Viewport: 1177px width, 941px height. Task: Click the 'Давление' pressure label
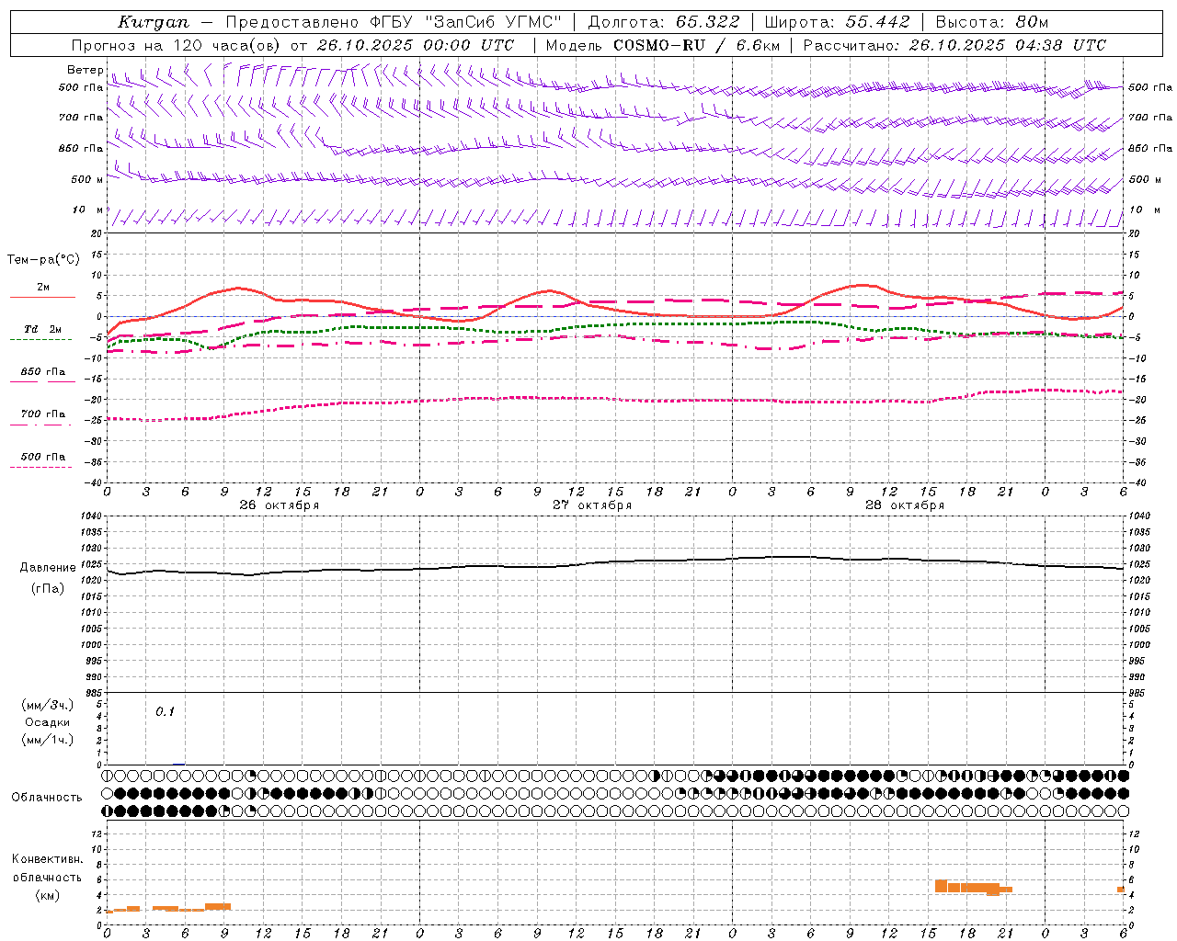(x=48, y=568)
